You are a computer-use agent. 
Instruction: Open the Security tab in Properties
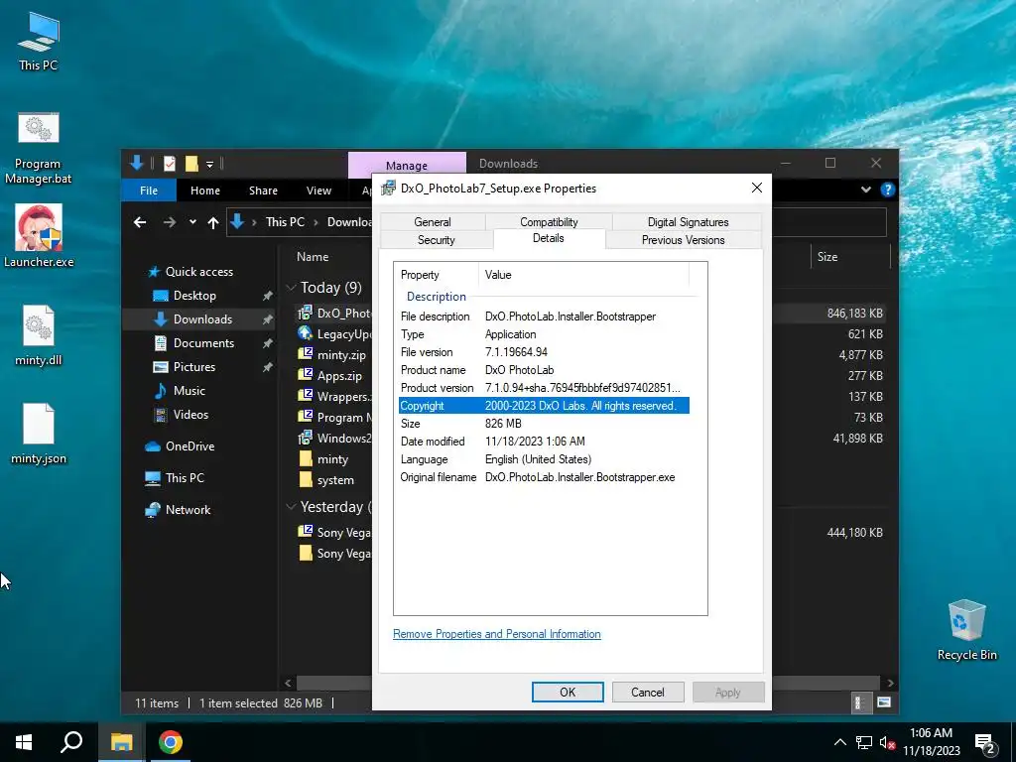pyautogui.click(x=437, y=240)
